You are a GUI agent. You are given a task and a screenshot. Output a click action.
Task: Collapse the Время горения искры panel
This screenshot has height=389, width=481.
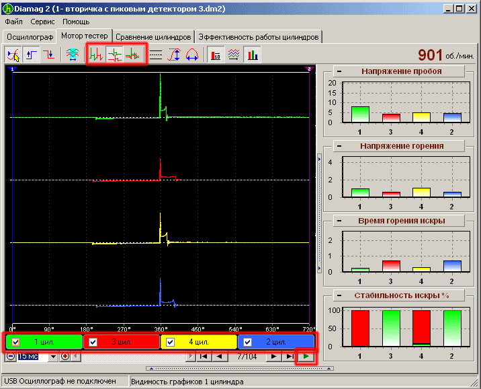click(339, 221)
